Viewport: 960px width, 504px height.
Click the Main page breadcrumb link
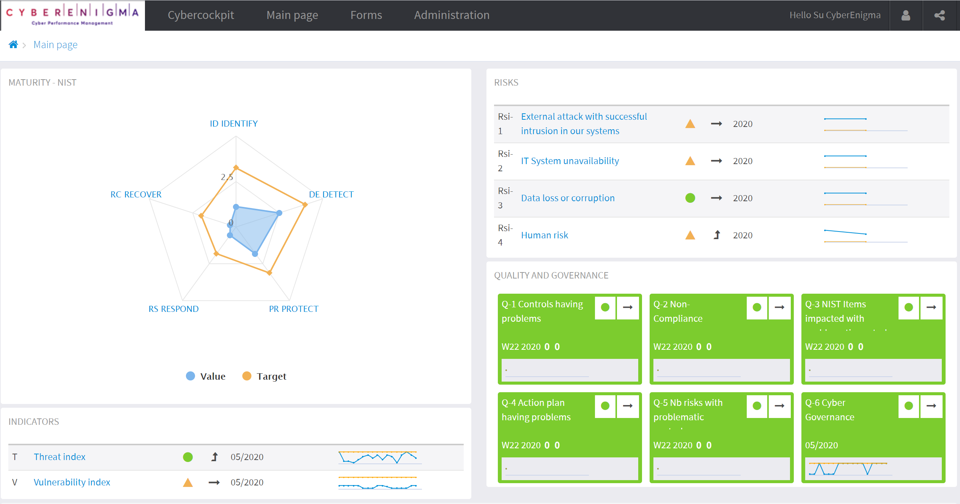[x=55, y=45]
